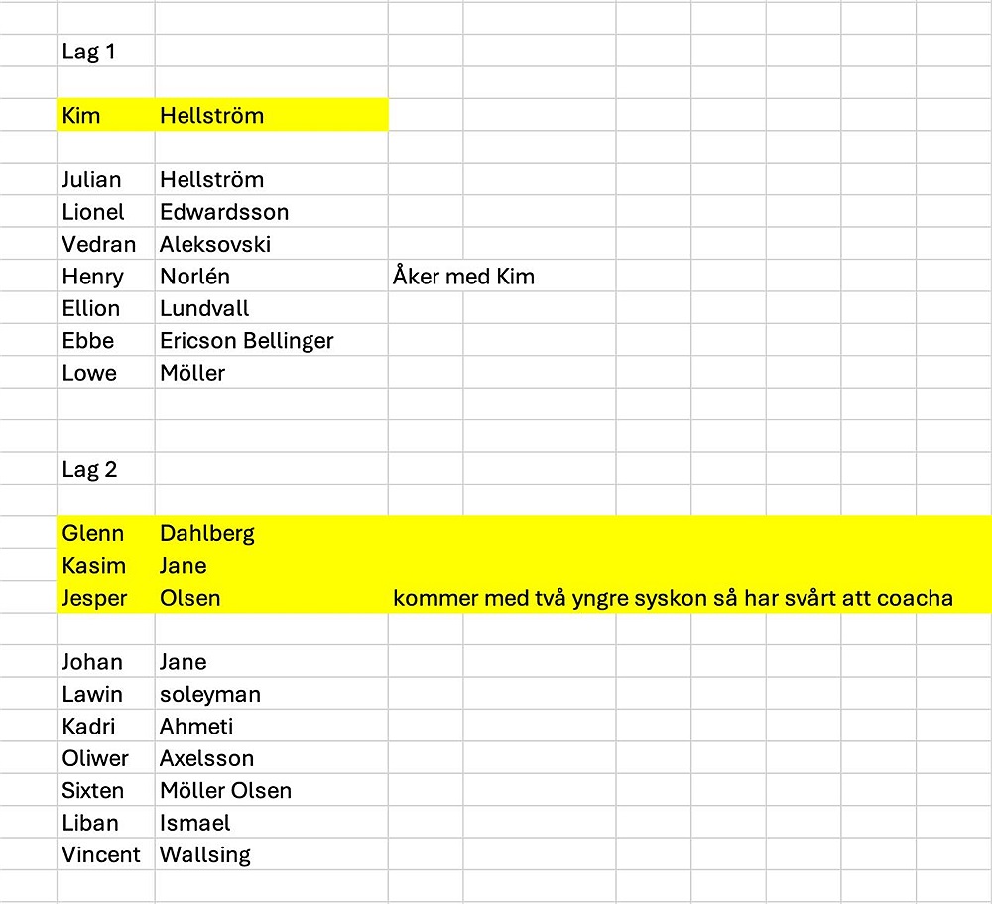The width and height of the screenshot is (992, 904).
Task: Select the Norlén cell
Action: (272, 277)
